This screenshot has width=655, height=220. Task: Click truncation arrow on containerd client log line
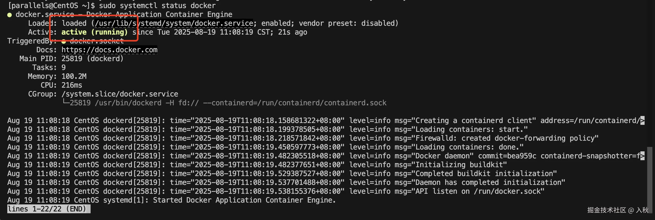[643, 120]
